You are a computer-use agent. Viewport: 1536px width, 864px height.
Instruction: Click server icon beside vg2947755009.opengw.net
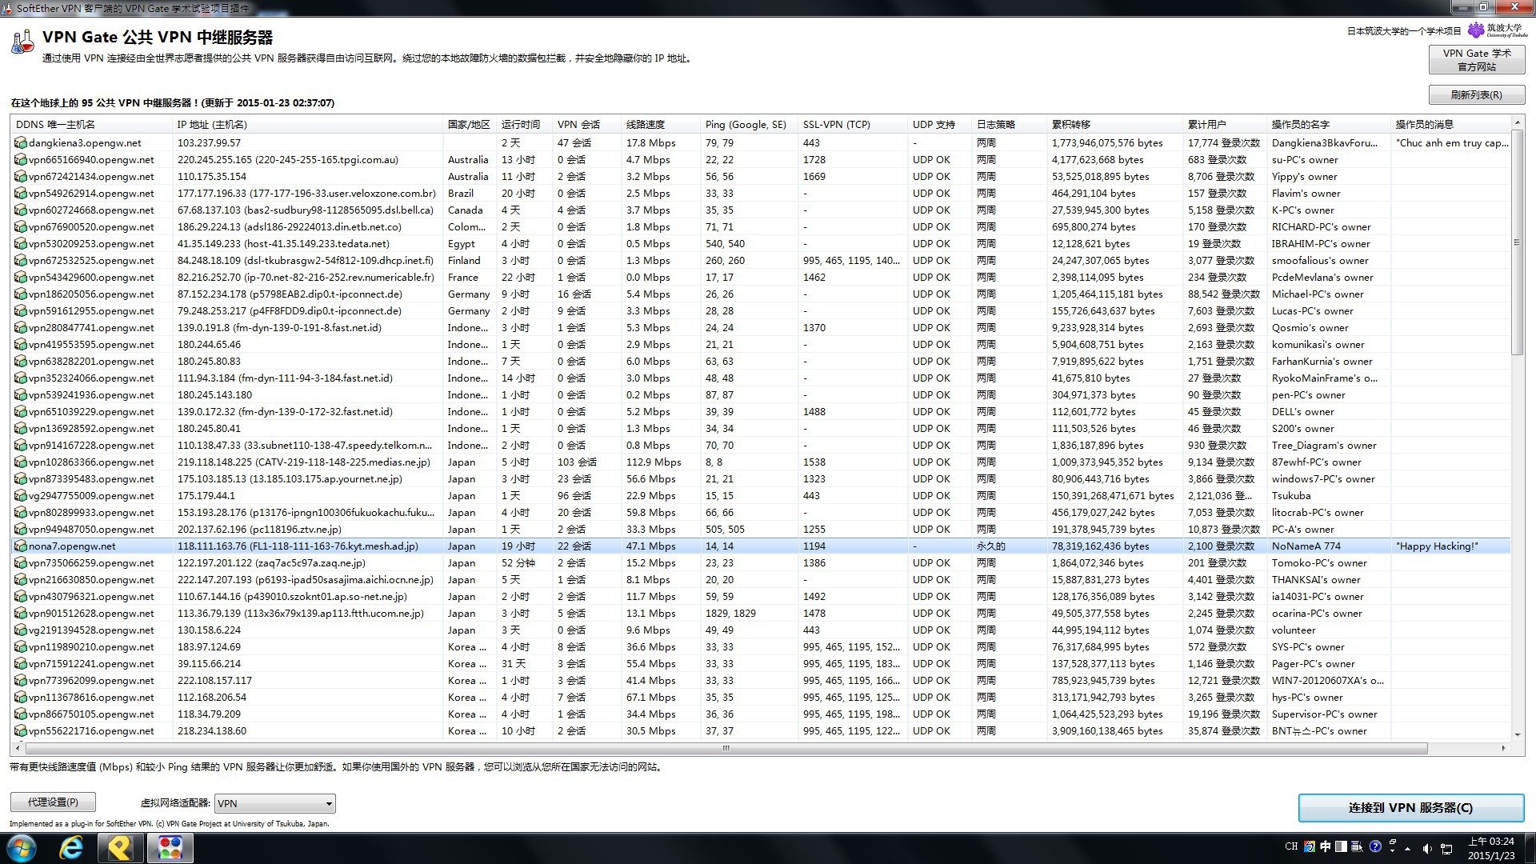21,496
